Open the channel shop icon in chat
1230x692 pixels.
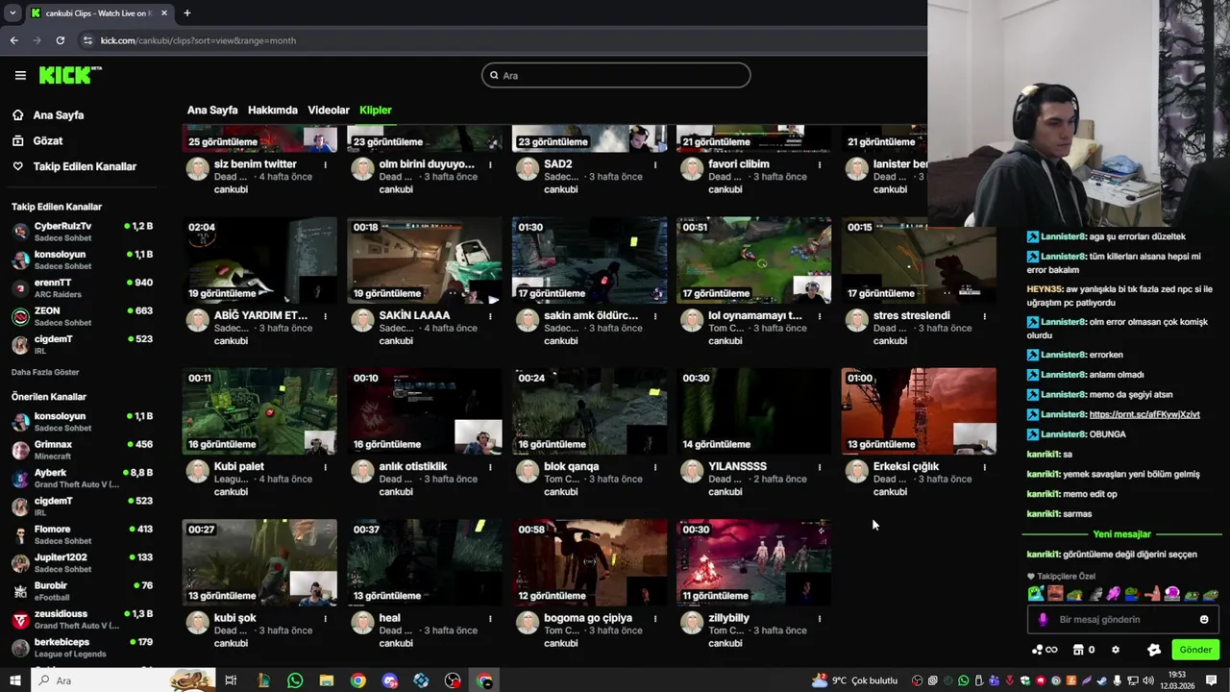click(1078, 650)
